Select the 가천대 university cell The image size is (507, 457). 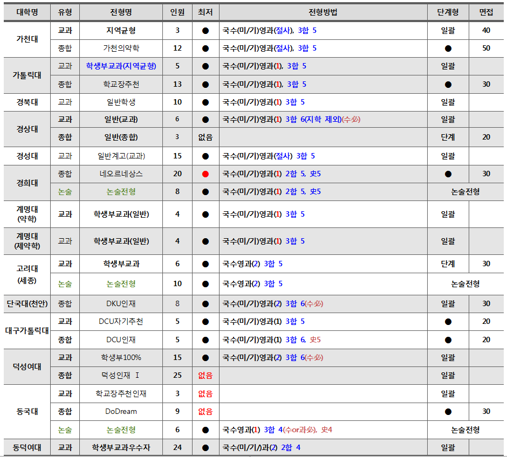[27, 39]
